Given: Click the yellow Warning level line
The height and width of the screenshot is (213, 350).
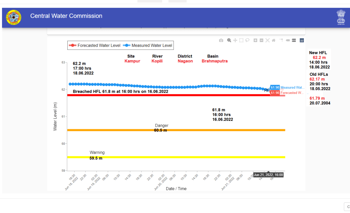Looking at the screenshot, I should point(205,157).
